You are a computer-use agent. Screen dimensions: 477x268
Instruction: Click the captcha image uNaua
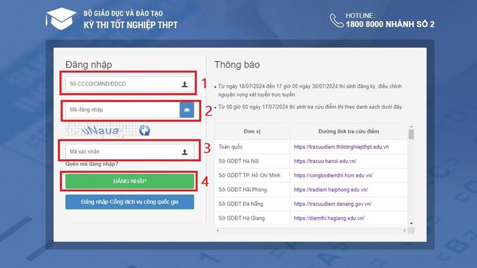(101, 131)
